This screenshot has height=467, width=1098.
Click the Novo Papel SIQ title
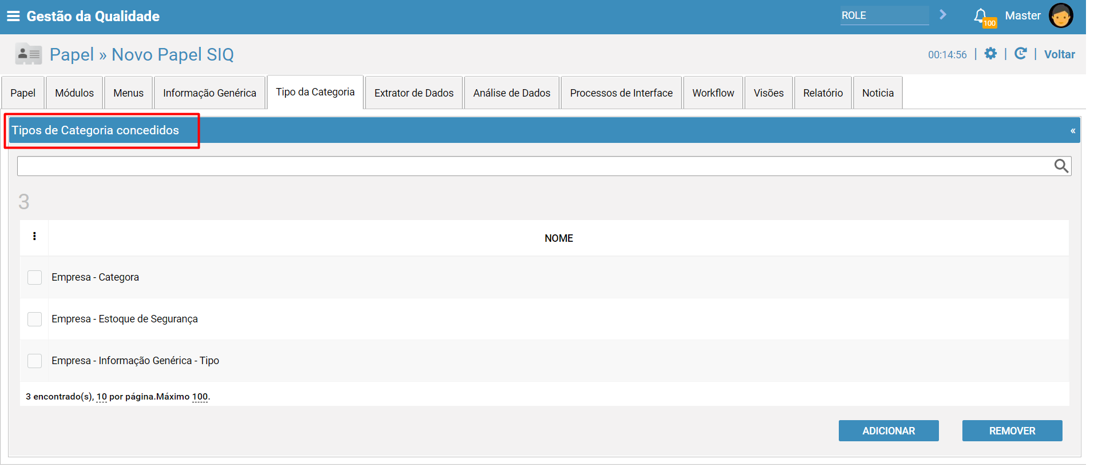coord(173,54)
